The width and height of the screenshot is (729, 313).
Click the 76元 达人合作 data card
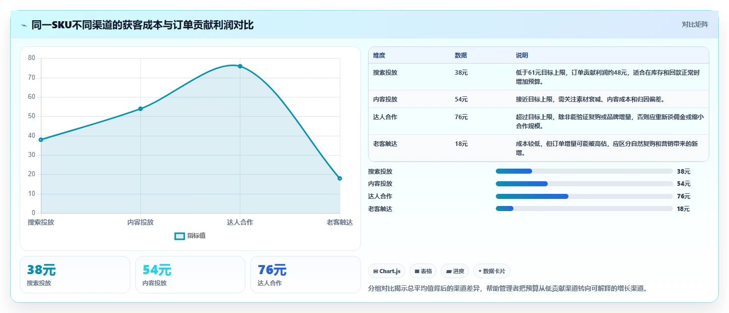(x=305, y=275)
